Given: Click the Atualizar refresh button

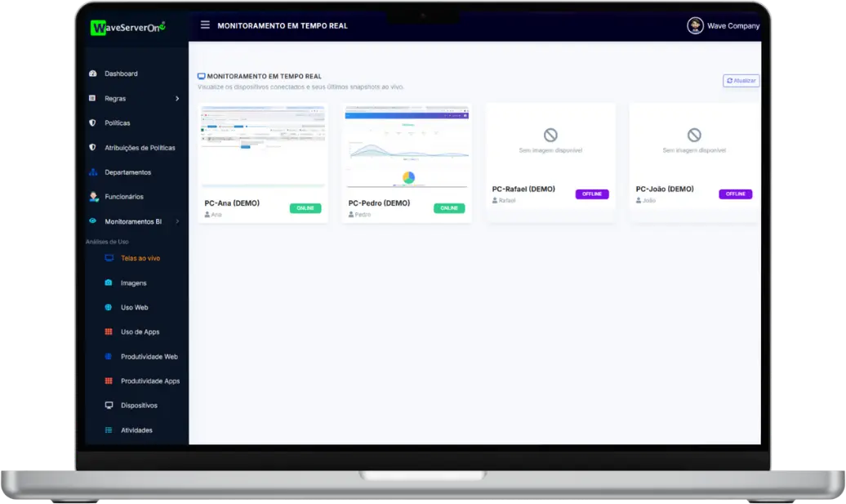Looking at the screenshot, I should (741, 81).
